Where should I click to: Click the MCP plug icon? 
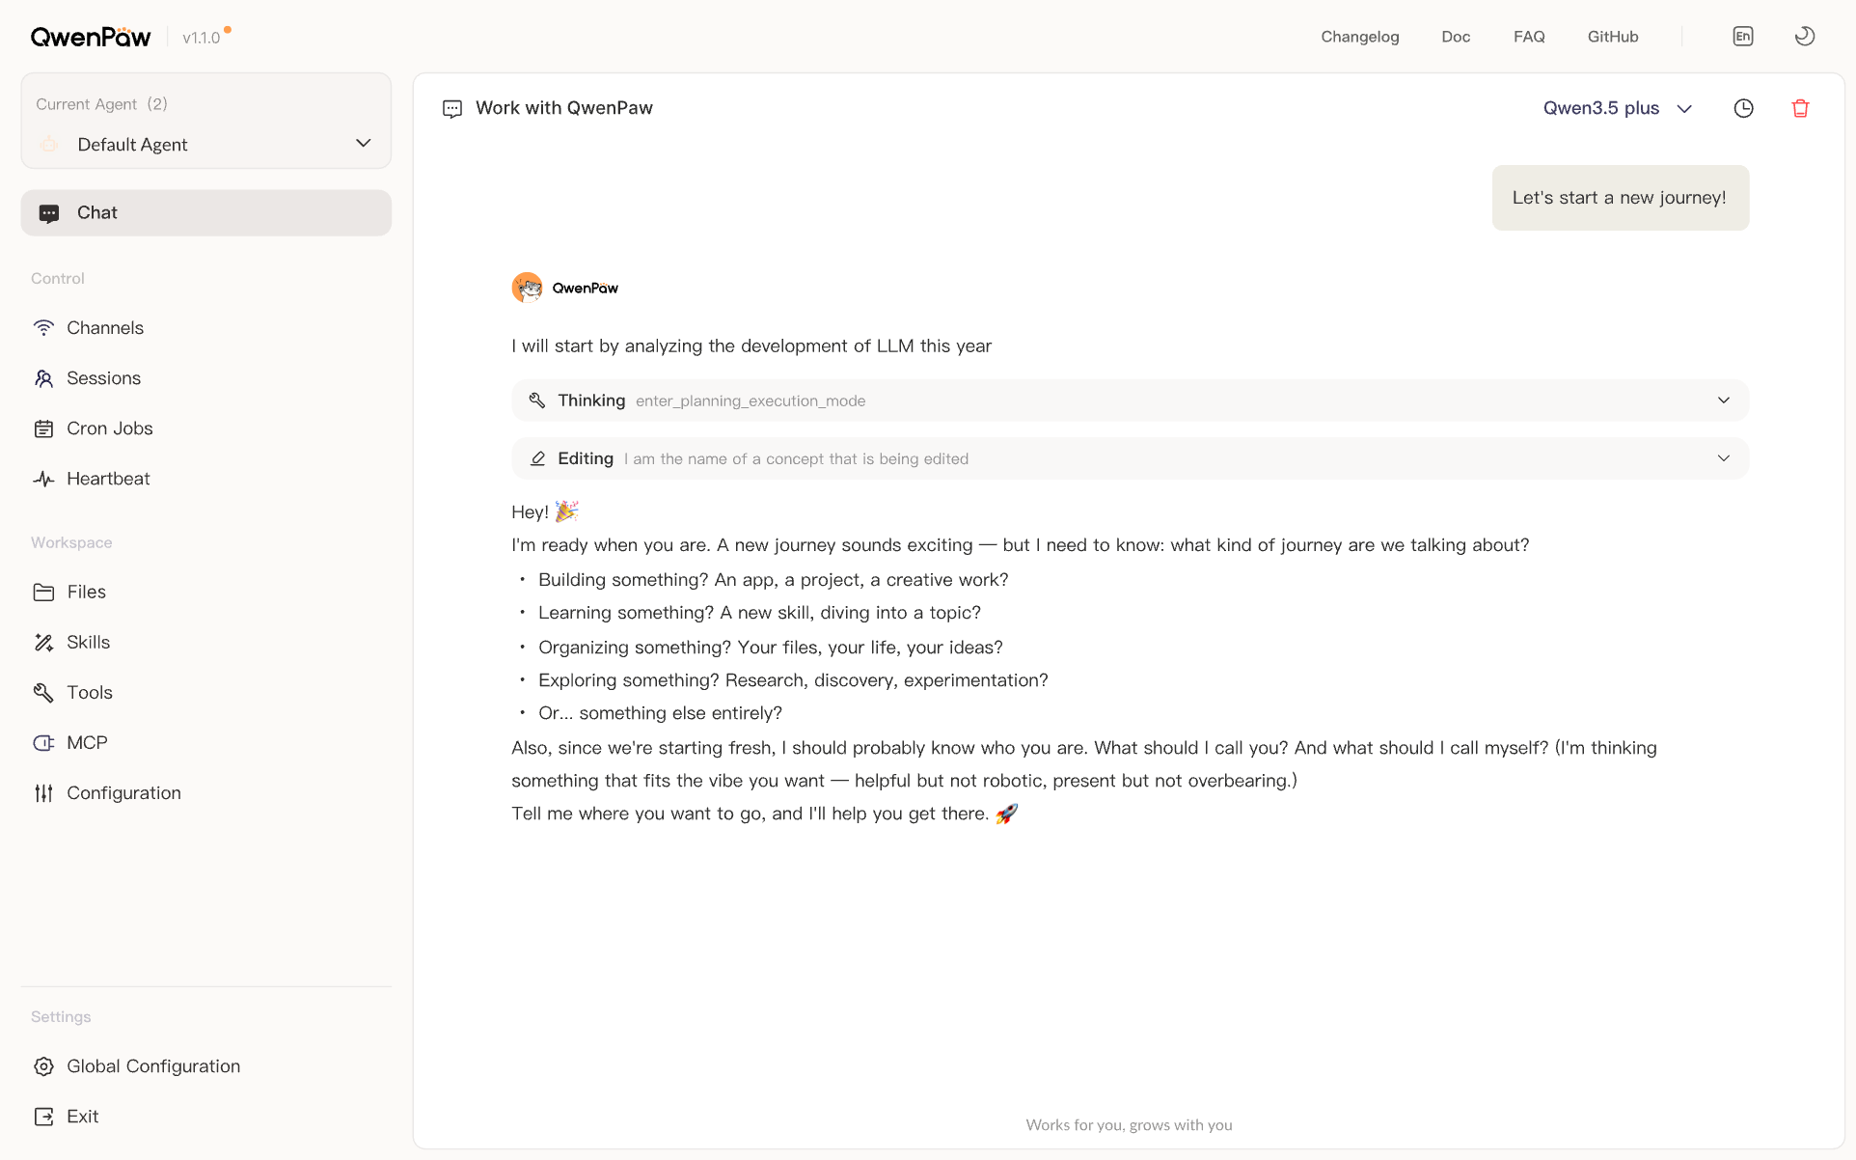pos(43,743)
